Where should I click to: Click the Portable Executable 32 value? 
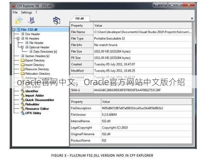coord(109,38)
